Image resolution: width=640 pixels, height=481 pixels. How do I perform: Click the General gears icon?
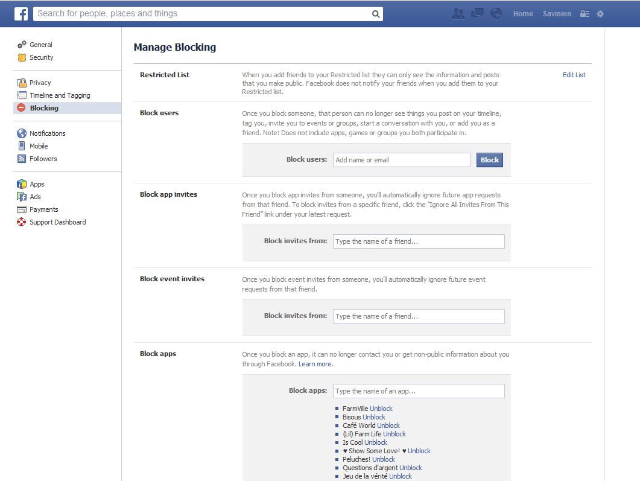(x=22, y=45)
